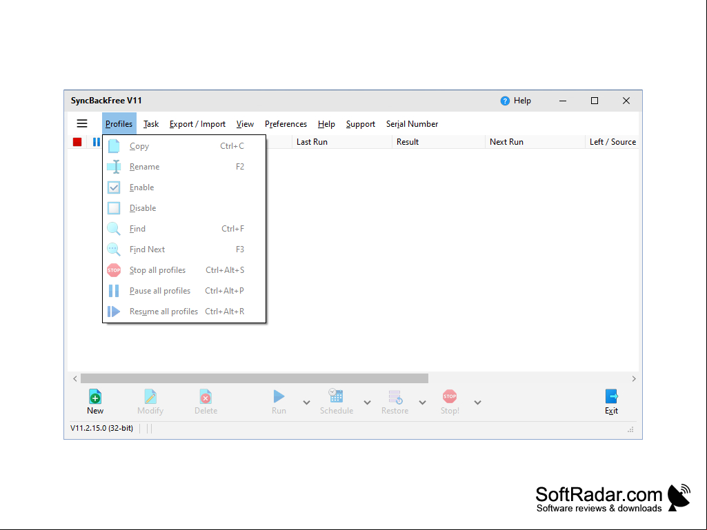Sort by the Last Run column header
This screenshot has height=530, width=707.
coord(342,142)
